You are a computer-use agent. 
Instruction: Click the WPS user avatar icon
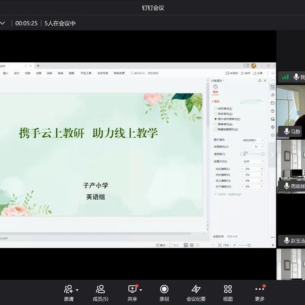[254, 65]
